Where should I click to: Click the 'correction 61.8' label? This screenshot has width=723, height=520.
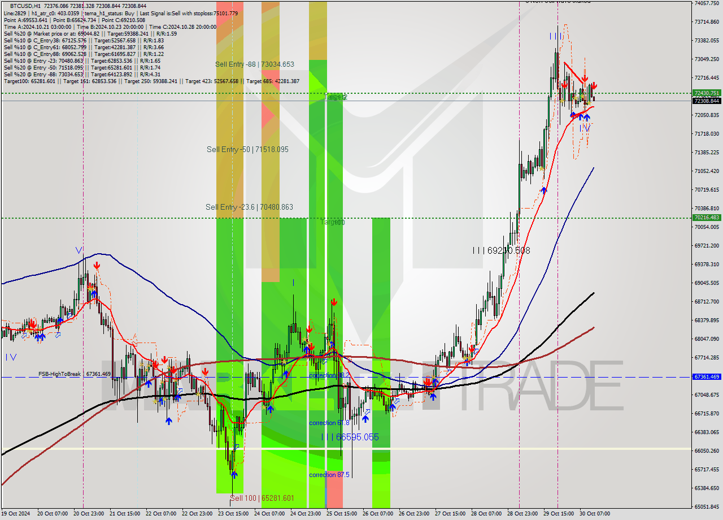click(x=329, y=423)
